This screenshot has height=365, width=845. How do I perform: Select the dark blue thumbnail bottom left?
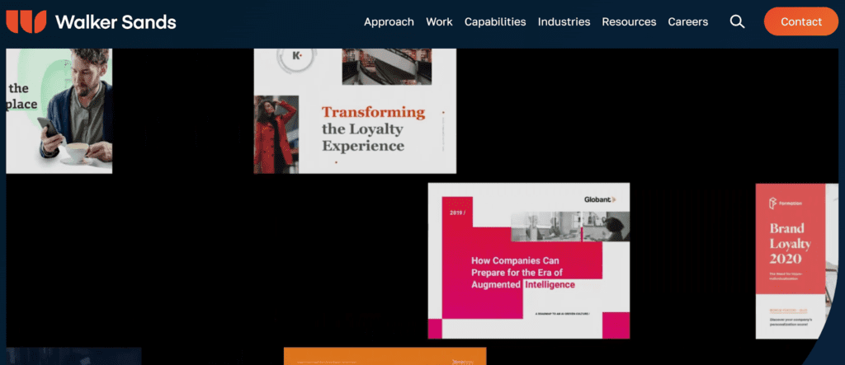click(73, 356)
